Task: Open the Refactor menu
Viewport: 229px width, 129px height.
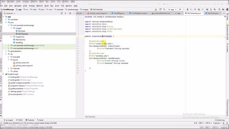Action: [40, 6]
